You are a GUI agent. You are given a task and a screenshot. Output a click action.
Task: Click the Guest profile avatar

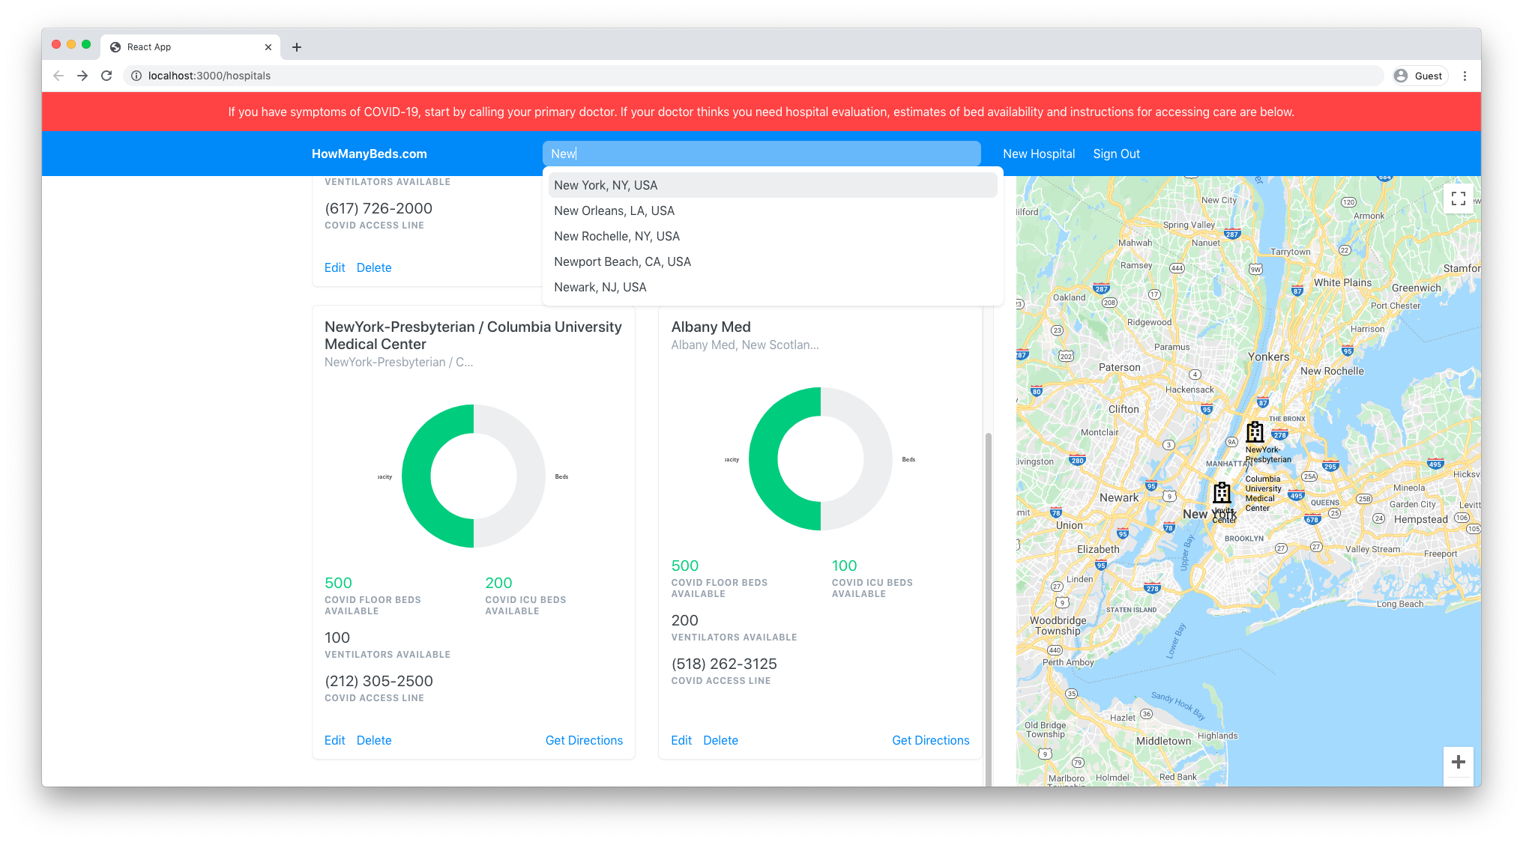click(1401, 76)
